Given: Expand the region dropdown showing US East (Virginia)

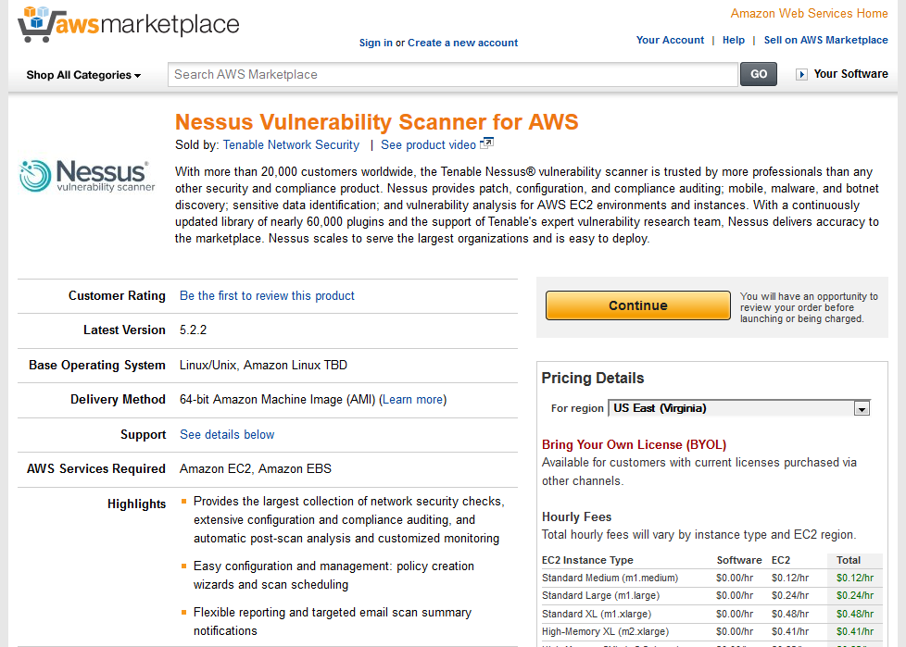Looking at the screenshot, I should (739, 408).
